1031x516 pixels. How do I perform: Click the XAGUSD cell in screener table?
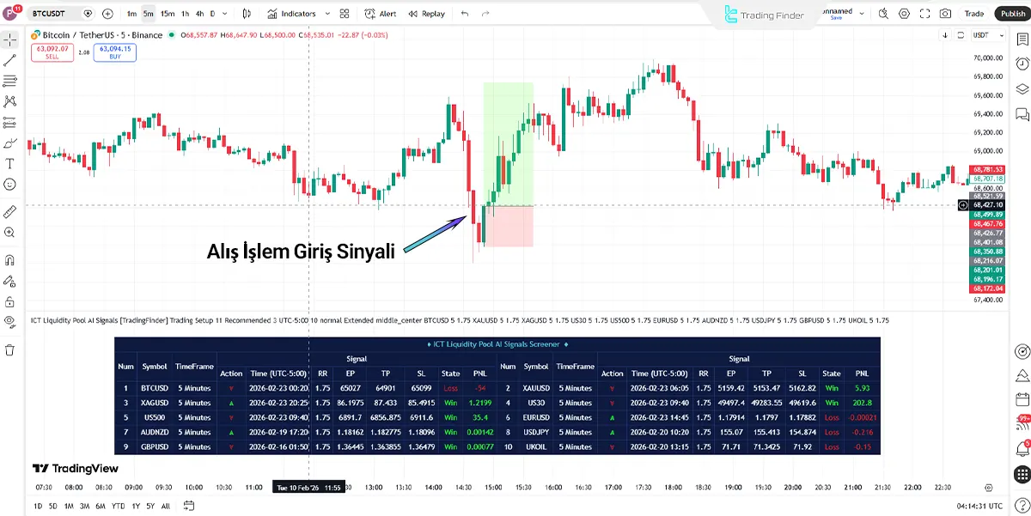pyautogui.click(x=155, y=403)
